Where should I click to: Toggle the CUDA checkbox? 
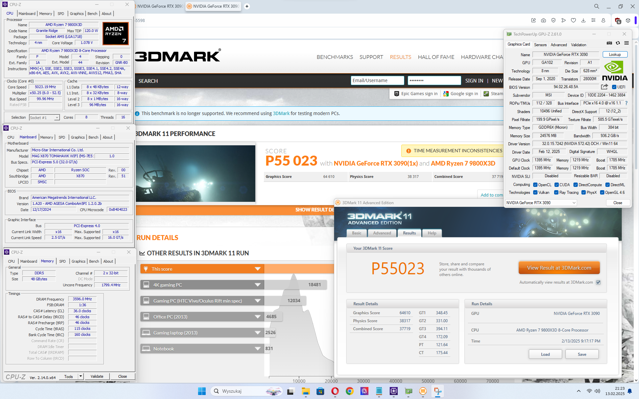tap(556, 185)
